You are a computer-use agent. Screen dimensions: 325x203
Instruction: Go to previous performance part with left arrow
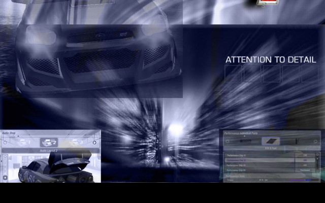point(227,142)
